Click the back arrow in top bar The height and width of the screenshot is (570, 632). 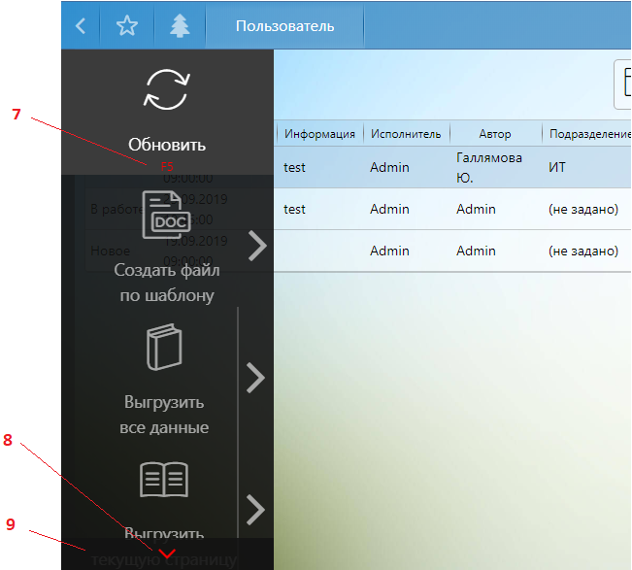(x=81, y=26)
